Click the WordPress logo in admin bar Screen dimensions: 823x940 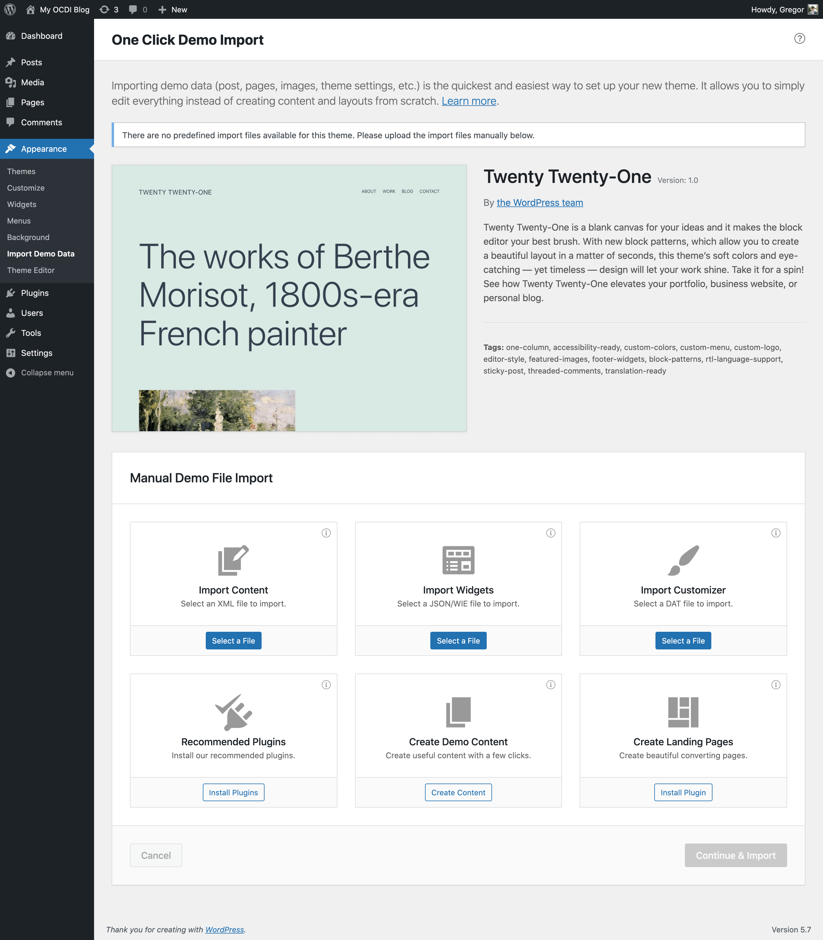10,9
